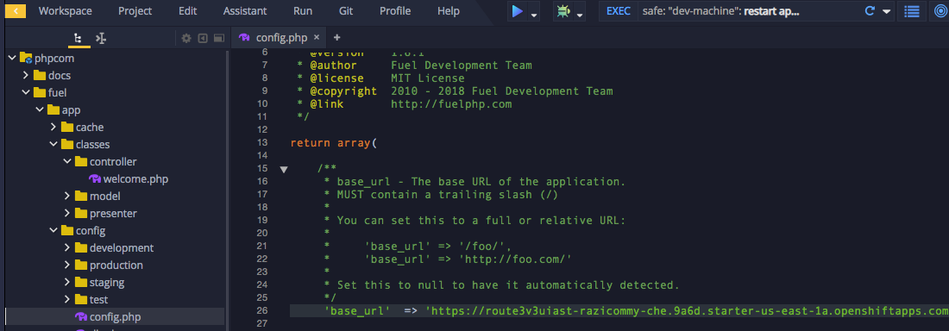Switch to the Project Explorer tree view icon
This screenshot has height=331, width=949.
[x=78, y=38]
